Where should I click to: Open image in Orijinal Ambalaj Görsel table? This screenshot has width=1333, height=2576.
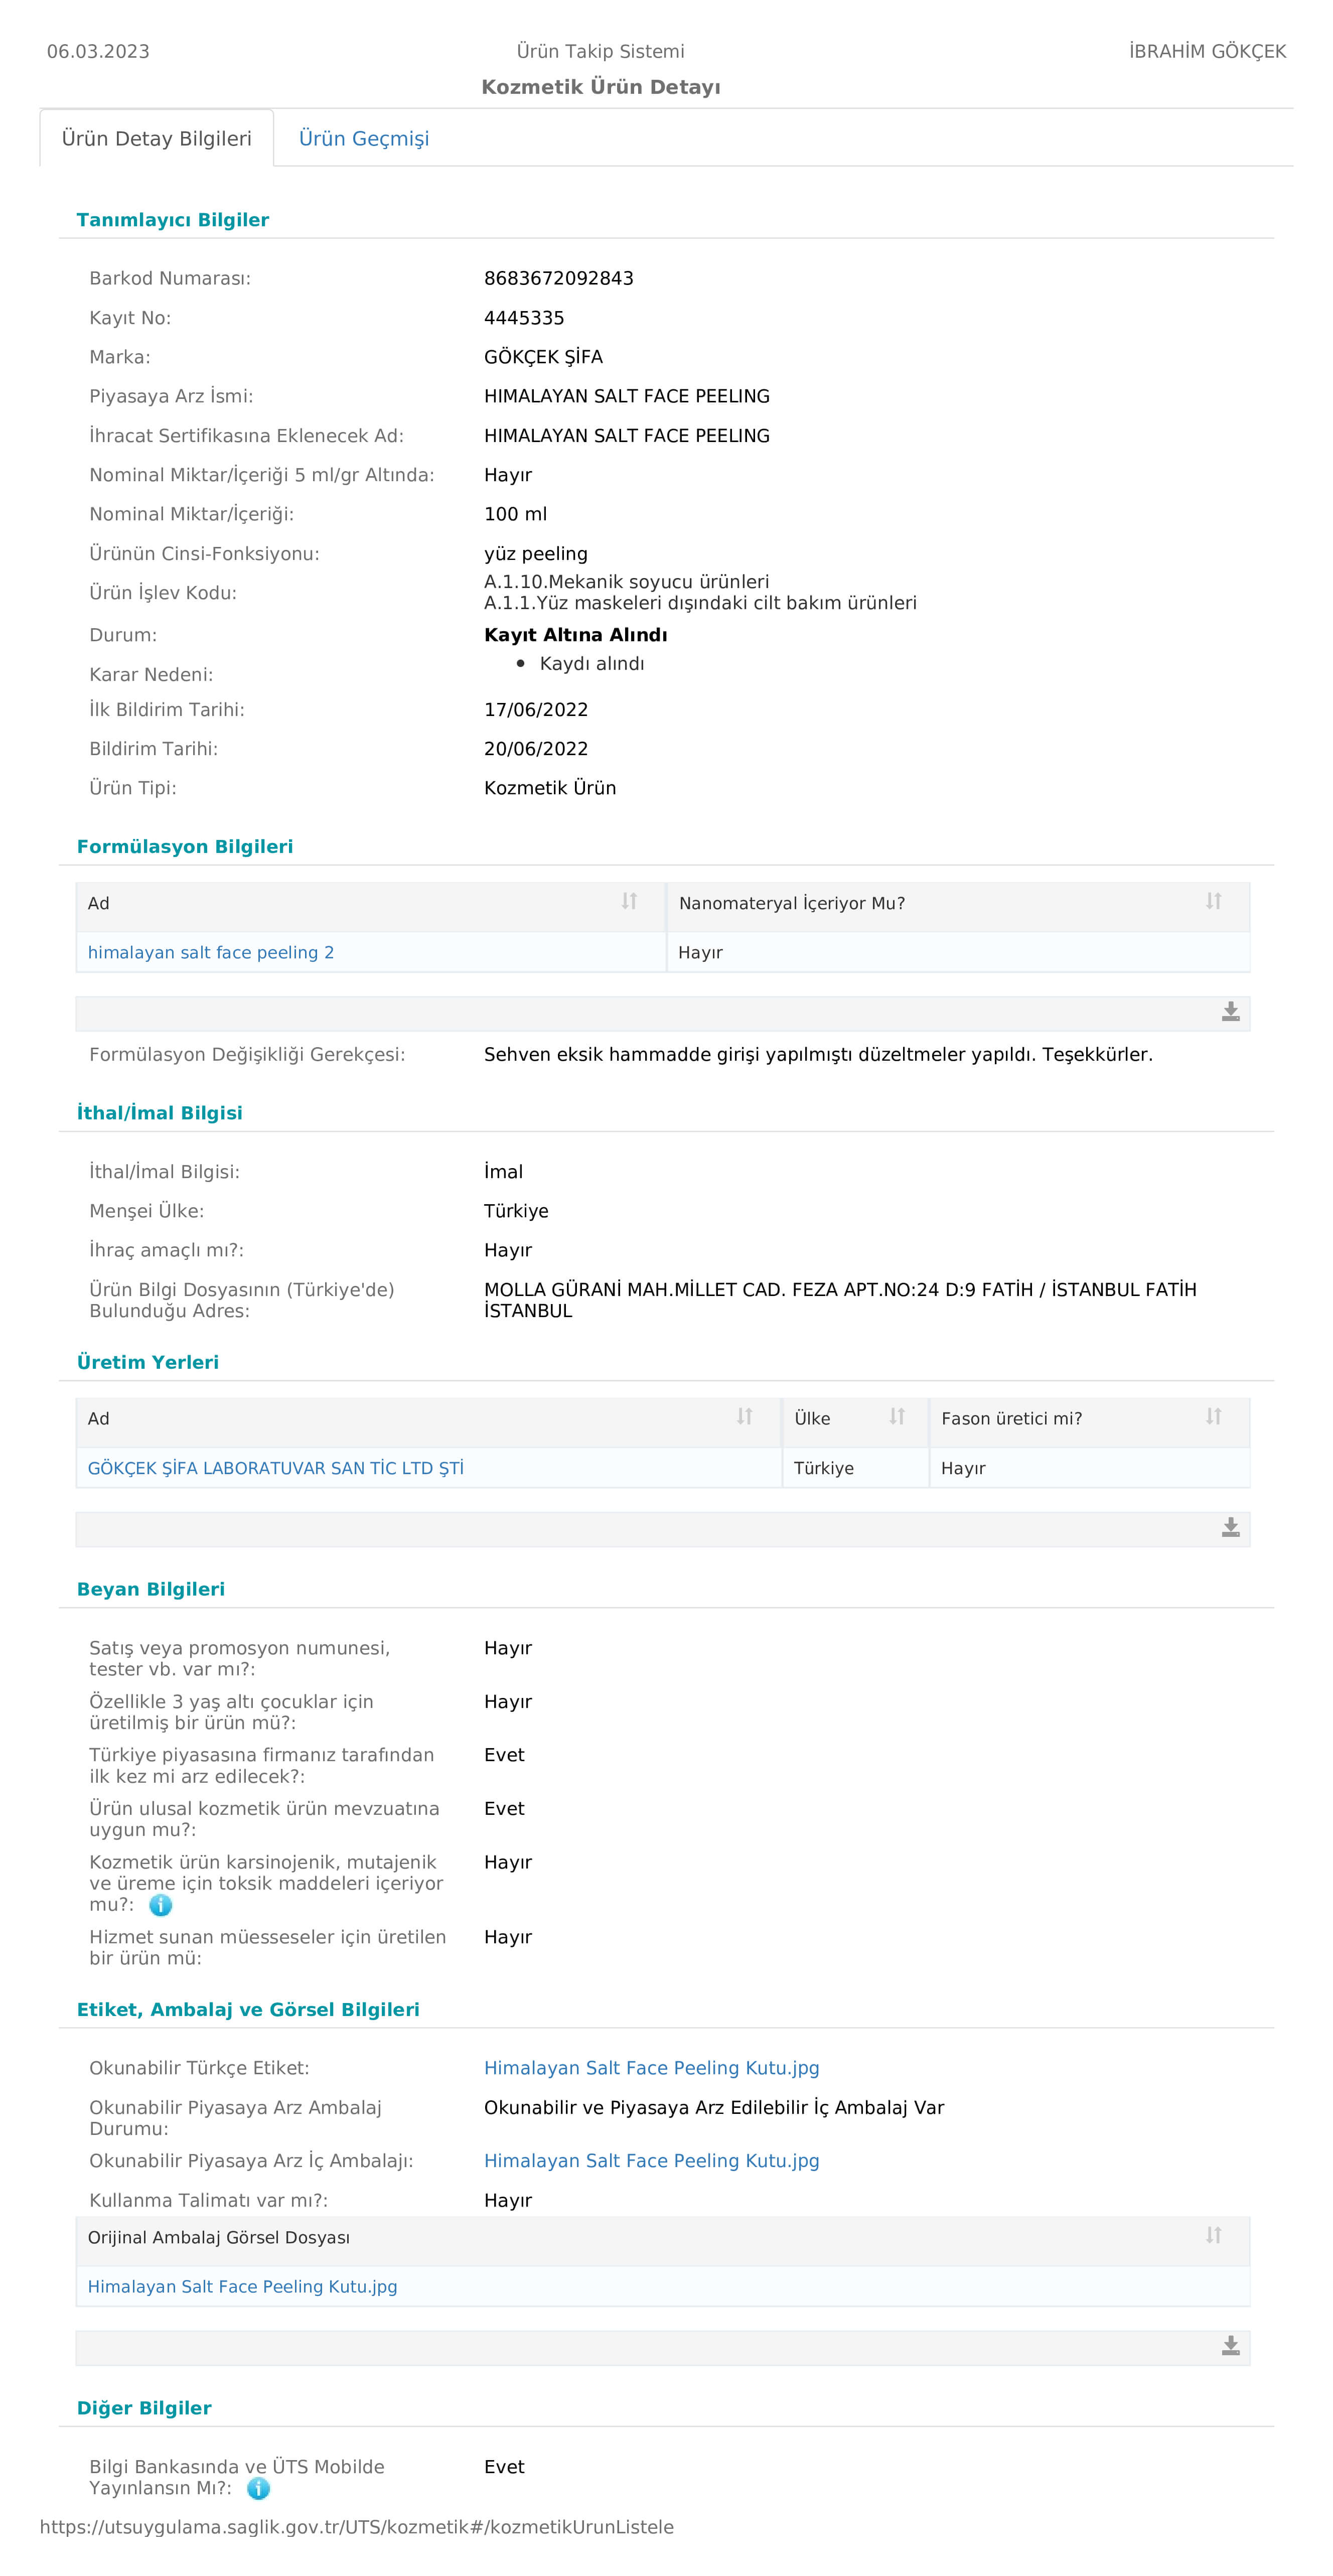(x=243, y=2286)
